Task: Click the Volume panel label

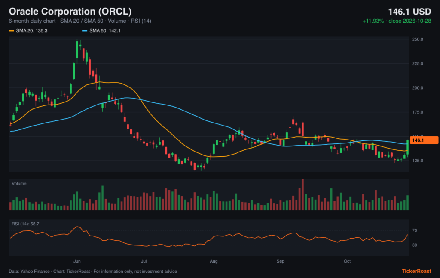Action: click(19, 184)
